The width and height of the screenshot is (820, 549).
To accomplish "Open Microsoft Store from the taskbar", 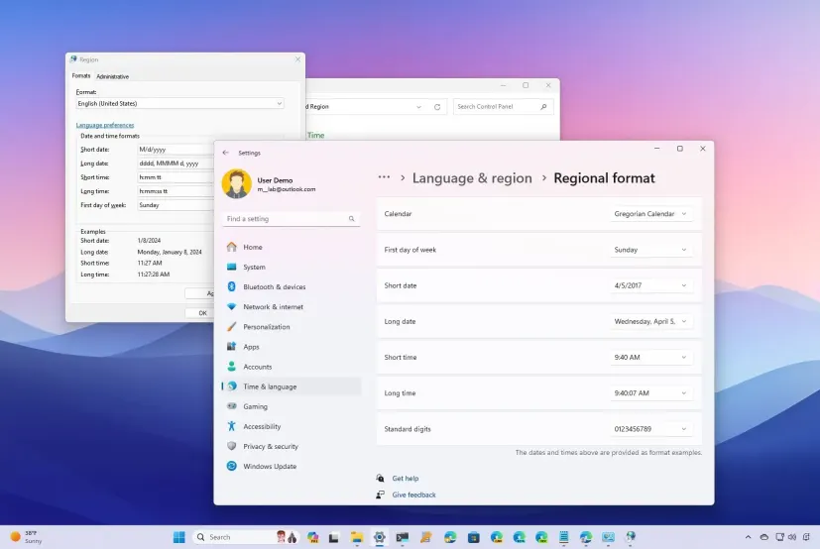I will coord(474,537).
